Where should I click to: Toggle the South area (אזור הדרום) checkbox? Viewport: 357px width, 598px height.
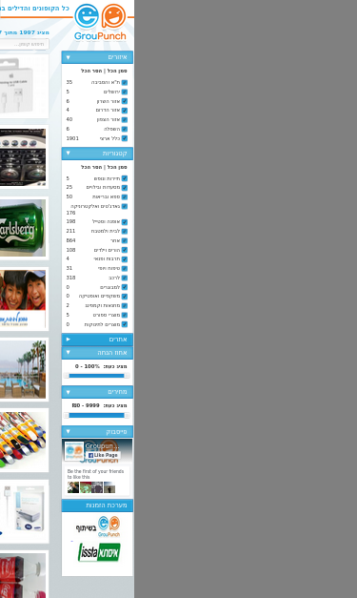click(x=125, y=111)
